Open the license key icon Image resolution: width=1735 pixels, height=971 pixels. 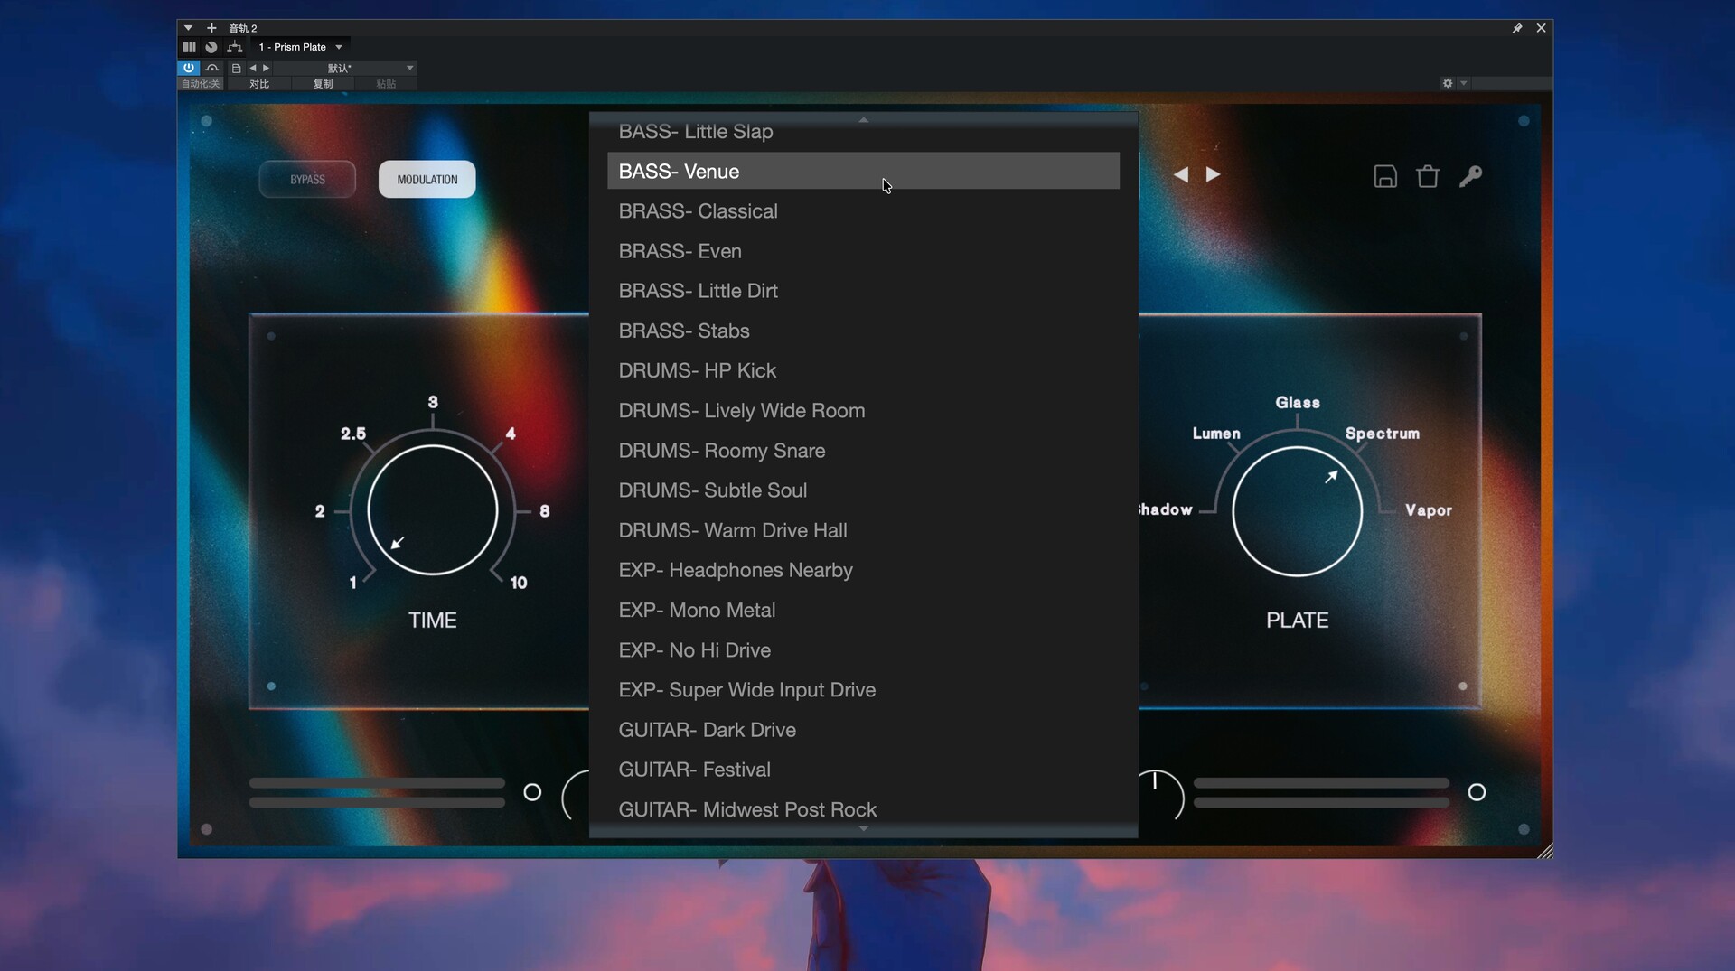1470,176
